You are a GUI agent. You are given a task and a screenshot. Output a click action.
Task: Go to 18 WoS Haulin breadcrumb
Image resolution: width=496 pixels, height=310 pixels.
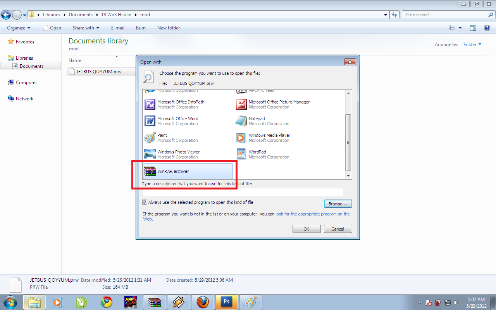click(116, 15)
